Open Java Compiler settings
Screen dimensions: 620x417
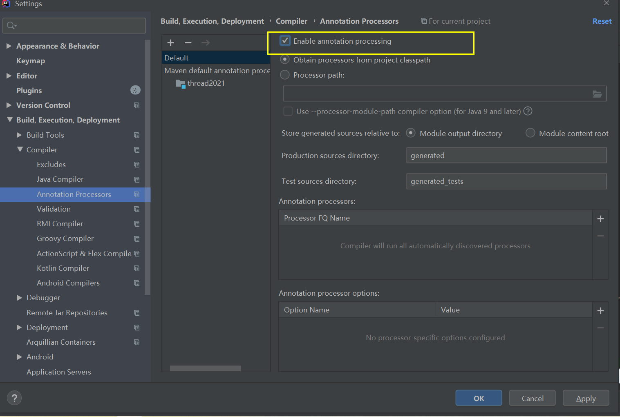coord(60,179)
